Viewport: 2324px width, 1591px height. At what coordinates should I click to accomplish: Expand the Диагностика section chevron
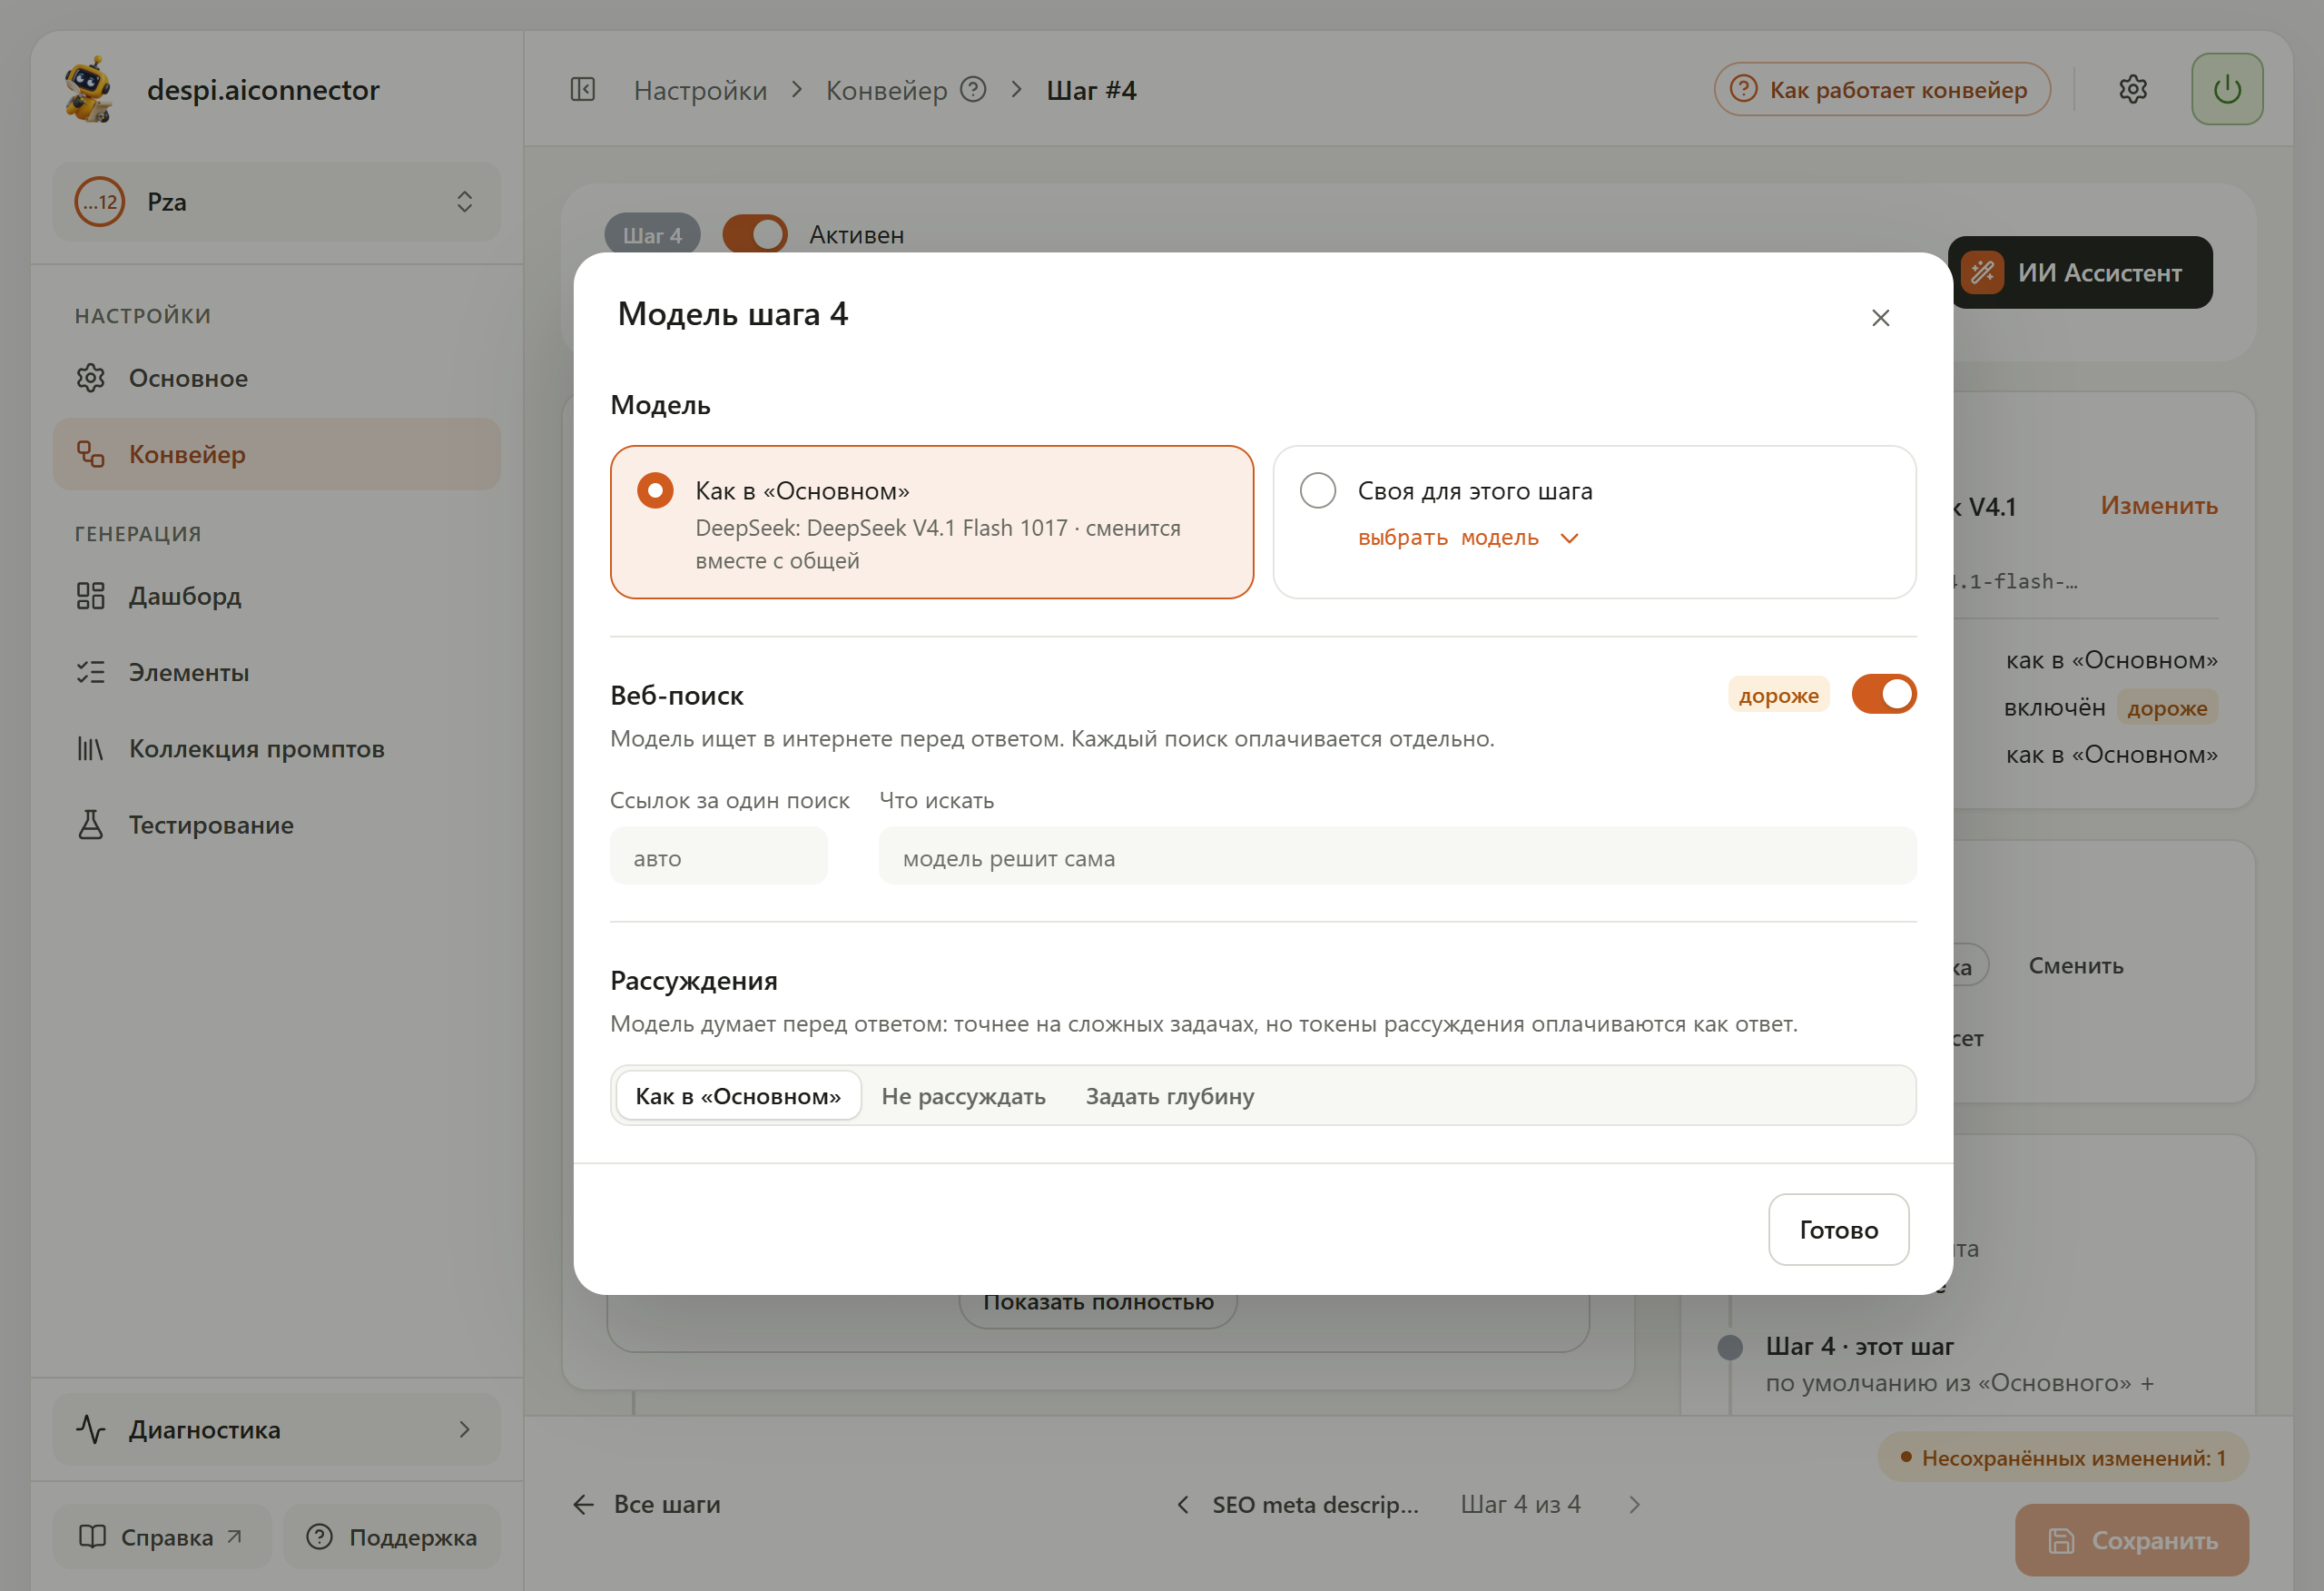(x=465, y=1428)
